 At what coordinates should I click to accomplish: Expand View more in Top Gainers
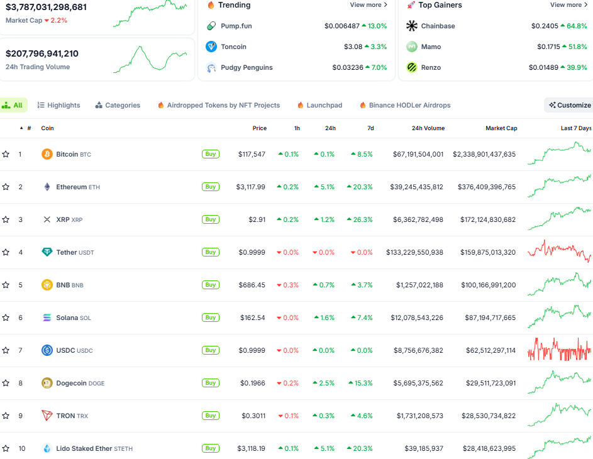(568, 5)
